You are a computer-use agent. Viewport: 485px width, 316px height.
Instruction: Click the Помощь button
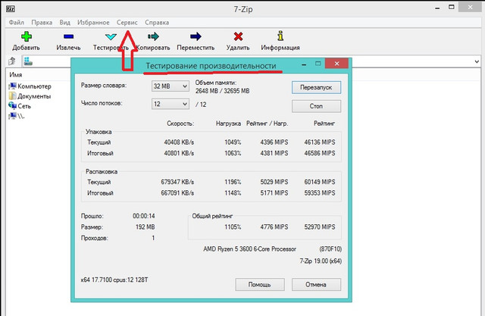pyautogui.click(x=259, y=284)
